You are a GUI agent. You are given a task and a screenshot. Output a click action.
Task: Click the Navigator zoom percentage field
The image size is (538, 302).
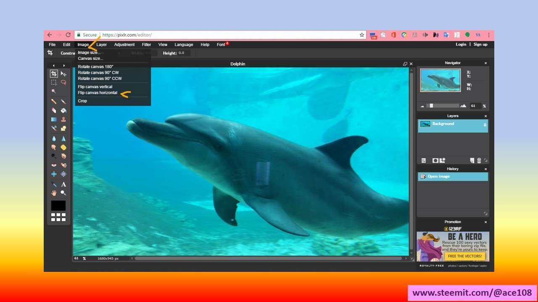point(475,106)
